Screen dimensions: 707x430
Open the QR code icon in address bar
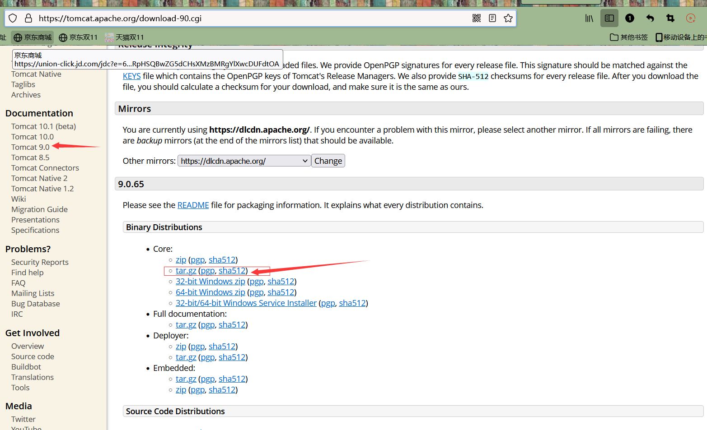(x=477, y=18)
